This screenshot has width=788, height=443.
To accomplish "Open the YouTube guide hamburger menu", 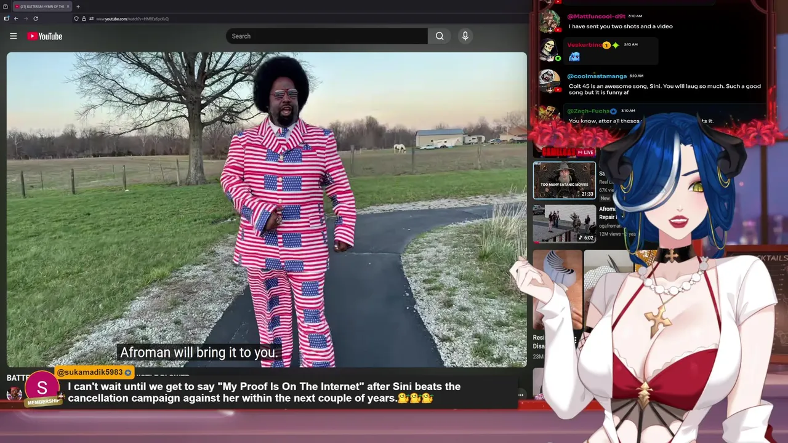I will coord(13,36).
